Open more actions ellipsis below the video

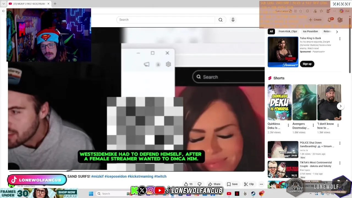coord(262,184)
